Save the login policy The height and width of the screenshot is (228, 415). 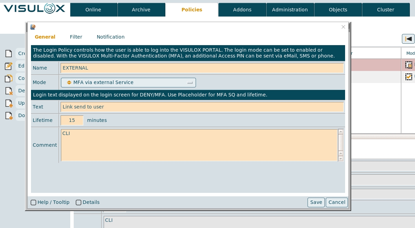tap(316, 203)
